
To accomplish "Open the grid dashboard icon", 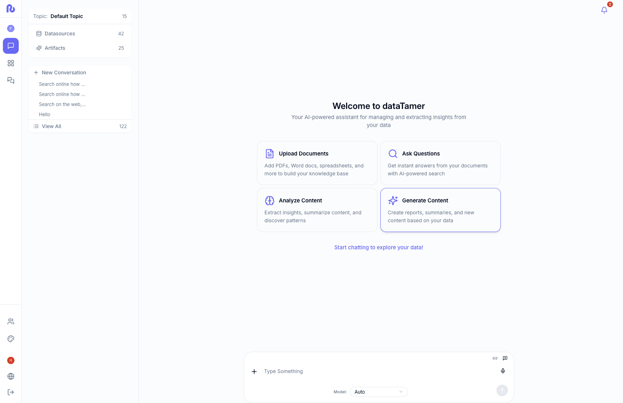I will pyautogui.click(x=11, y=63).
